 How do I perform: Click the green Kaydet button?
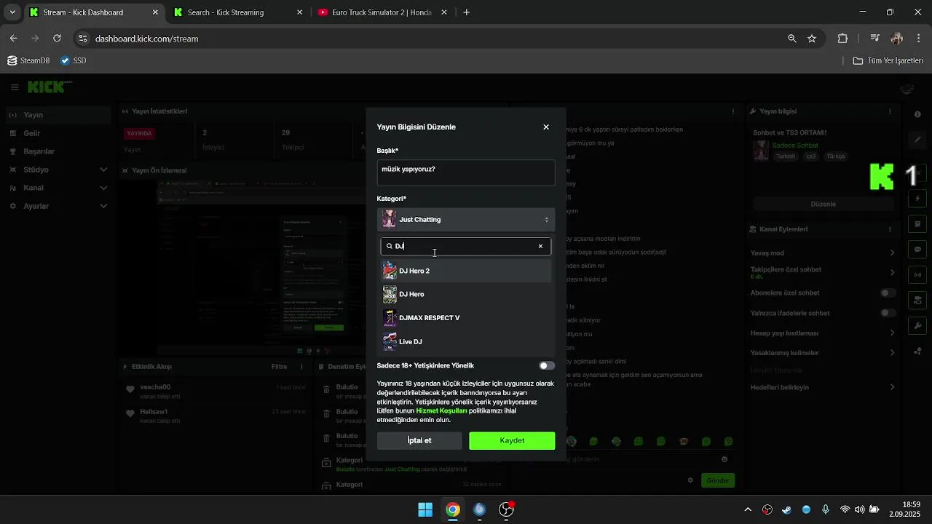(x=512, y=440)
